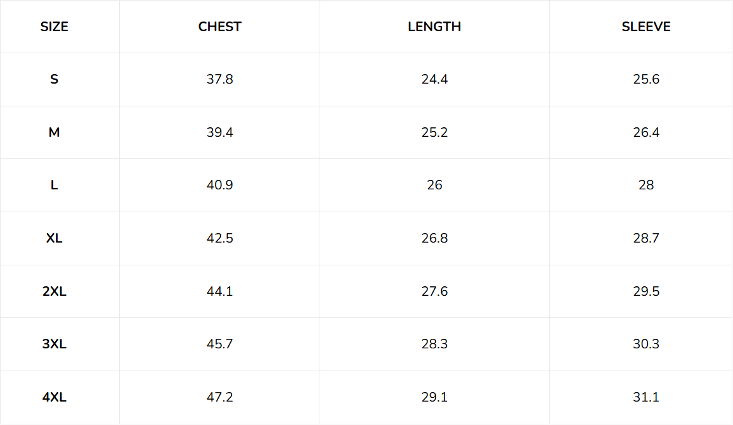
Task: Select the 4XL size row label
Action: 55,397
